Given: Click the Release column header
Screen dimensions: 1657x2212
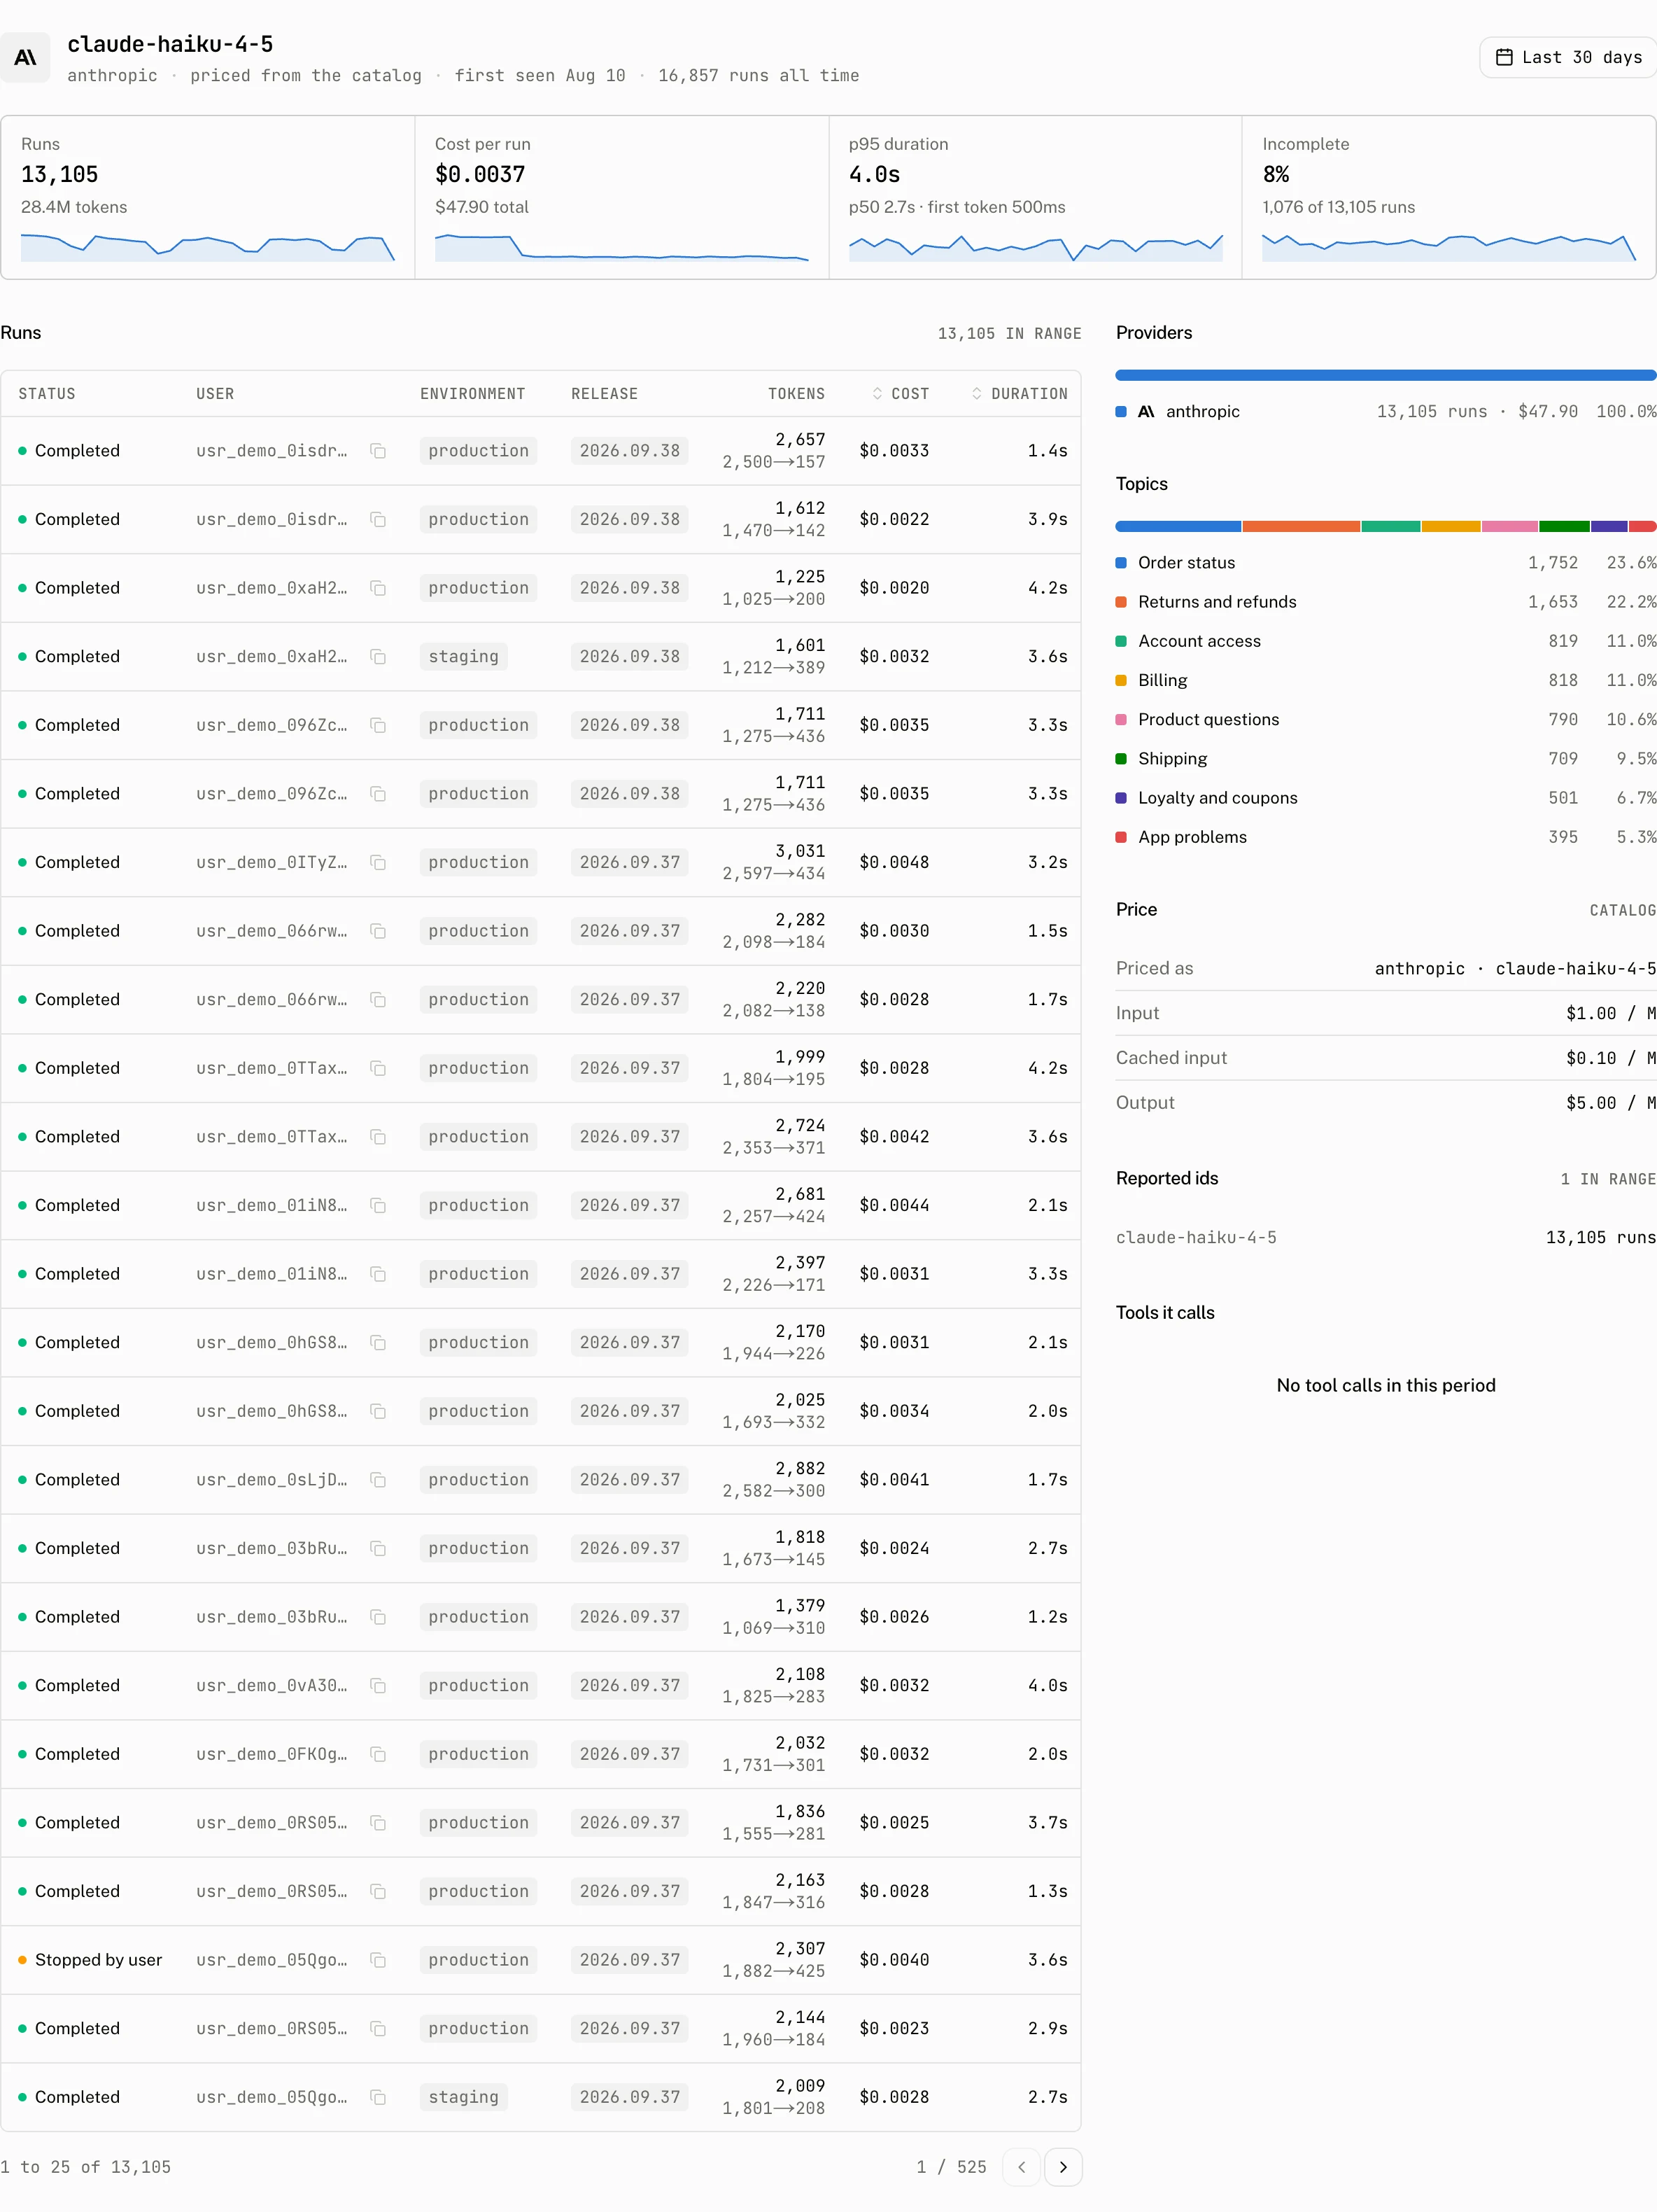Looking at the screenshot, I should 605,394.
